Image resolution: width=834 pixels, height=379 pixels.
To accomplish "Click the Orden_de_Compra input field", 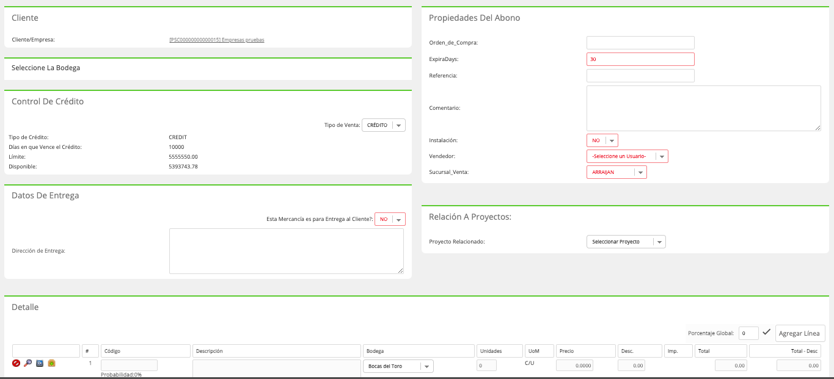I will [640, 43].
